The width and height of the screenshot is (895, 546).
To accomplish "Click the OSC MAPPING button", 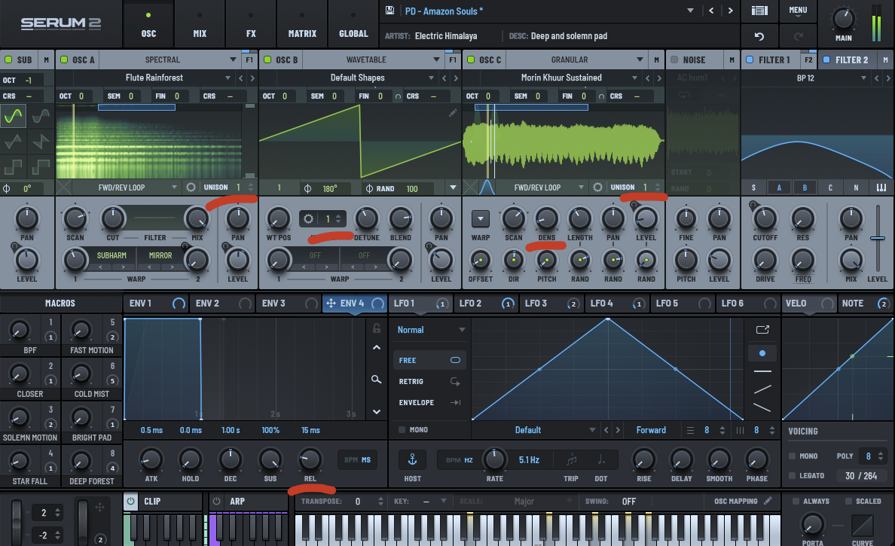I will click(x=743, y=501).
